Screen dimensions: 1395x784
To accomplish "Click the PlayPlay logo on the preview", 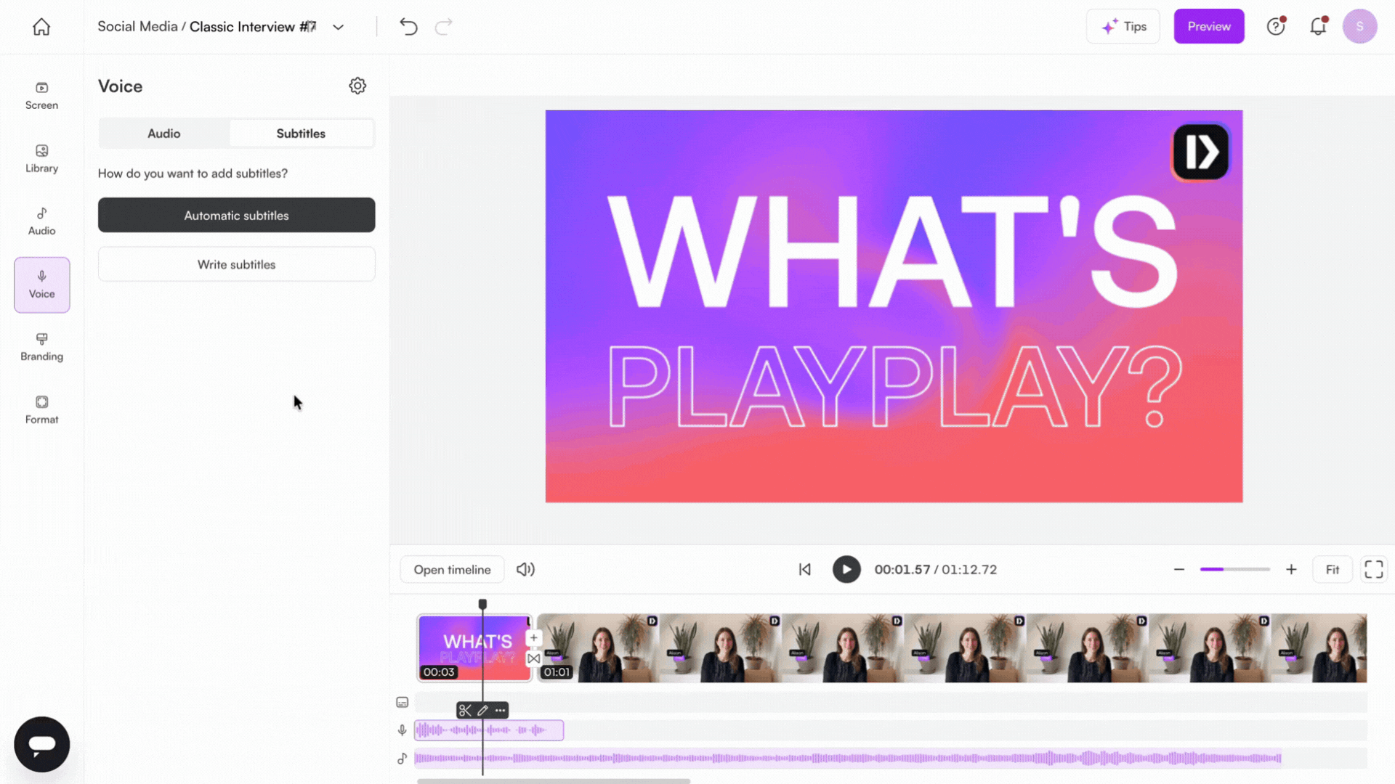I will point(1200,152).
